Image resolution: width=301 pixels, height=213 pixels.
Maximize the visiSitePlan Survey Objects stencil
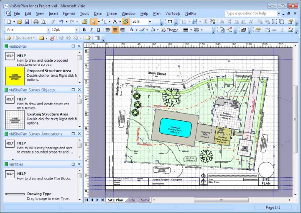[73, 90]
